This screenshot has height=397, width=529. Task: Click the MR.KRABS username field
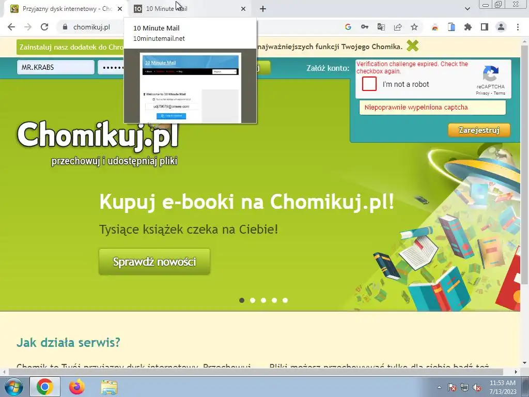[56, 67]
